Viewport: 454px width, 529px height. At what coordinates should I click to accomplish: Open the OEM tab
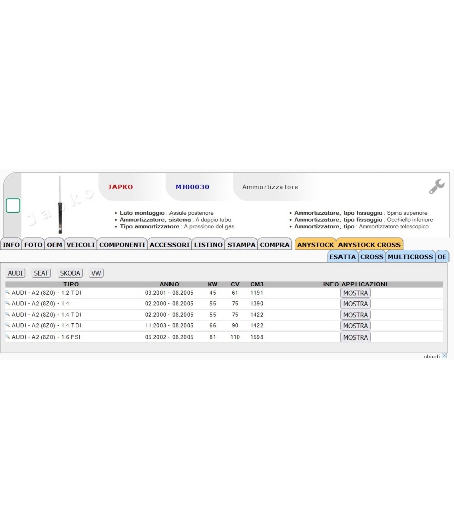point(54,245)
